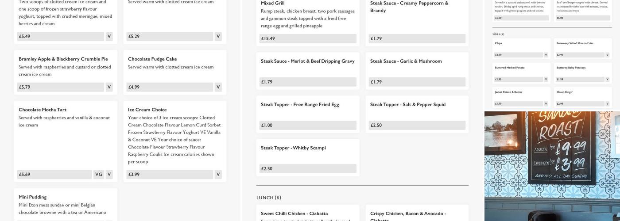Click the V badge on Rosemary Salted Skin on Fries
This screenshot has width=620, height=221.
[x=607, y=55]
